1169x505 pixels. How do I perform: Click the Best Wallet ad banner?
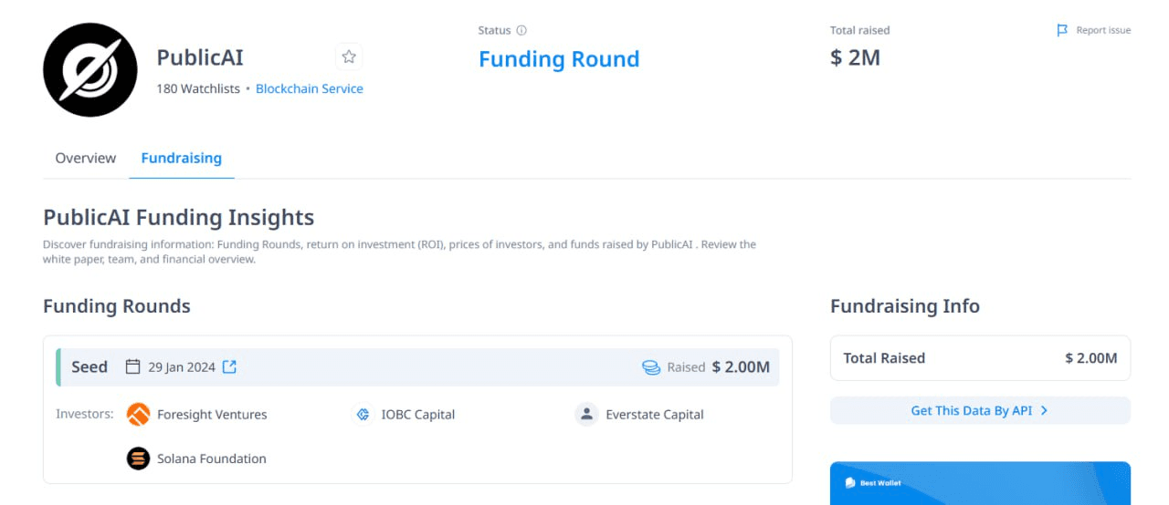pos(980,483)
